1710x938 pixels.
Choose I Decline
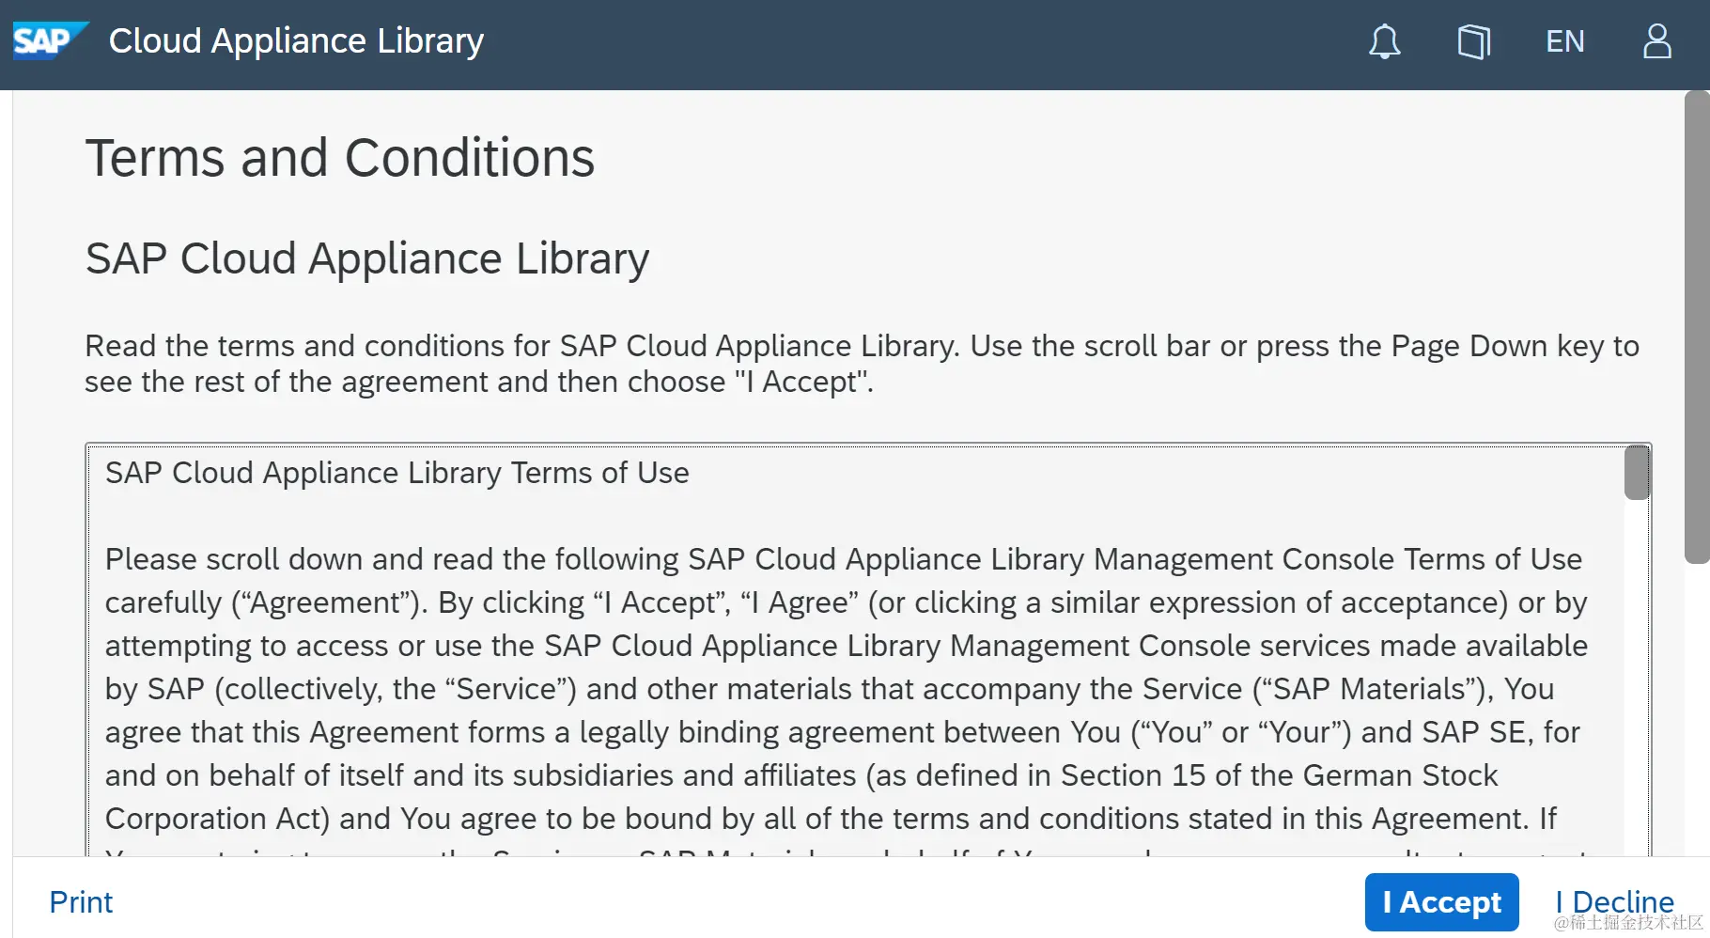click(1613, 902)
